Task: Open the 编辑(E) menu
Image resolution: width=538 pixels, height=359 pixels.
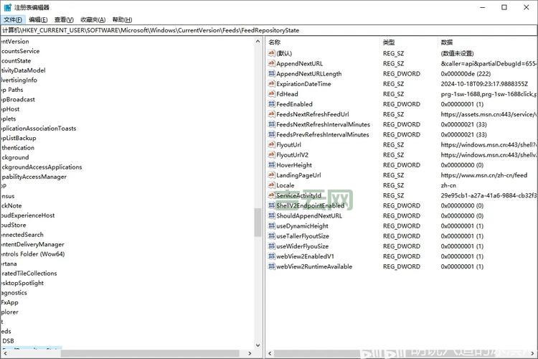Action: click(38, 19)
